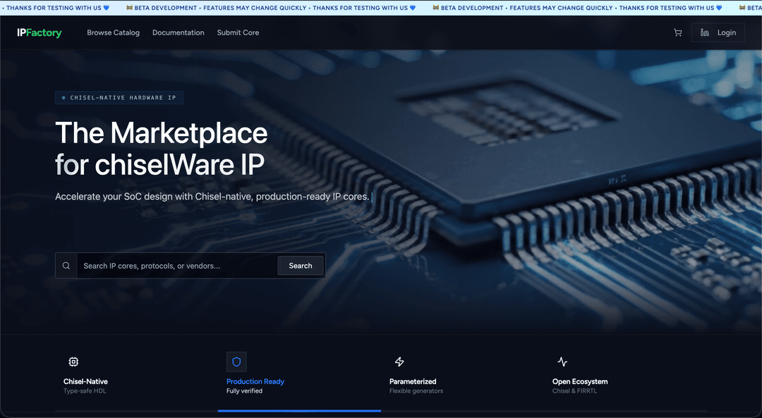Screen dimensions: 762x418
Task: Click the Login text
Action: click(727, 32)
